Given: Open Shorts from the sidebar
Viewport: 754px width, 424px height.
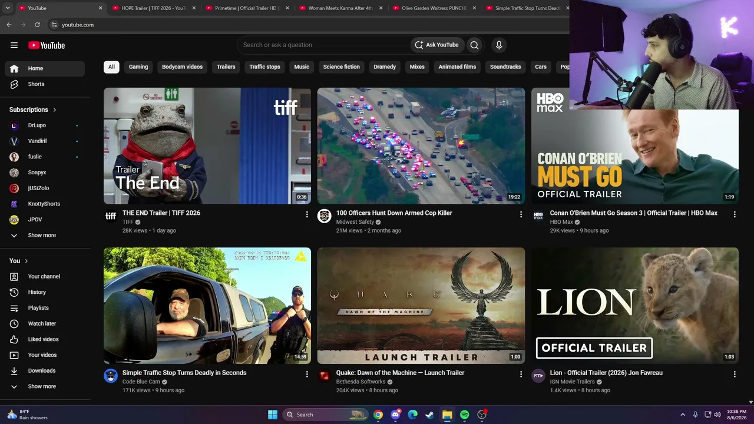Looking at the screenshot, I should click(45, 84).
